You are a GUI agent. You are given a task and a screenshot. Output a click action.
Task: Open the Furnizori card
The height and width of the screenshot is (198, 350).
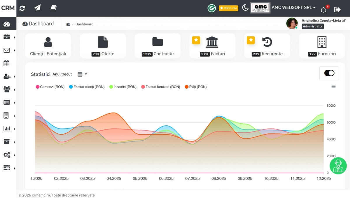click(x=322, y=46)
